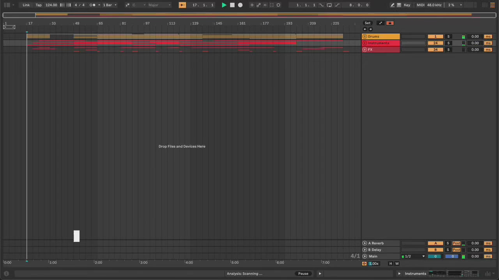Click the Tap tempo button
This screenshot has height=280, width=499.
(39, 5)
